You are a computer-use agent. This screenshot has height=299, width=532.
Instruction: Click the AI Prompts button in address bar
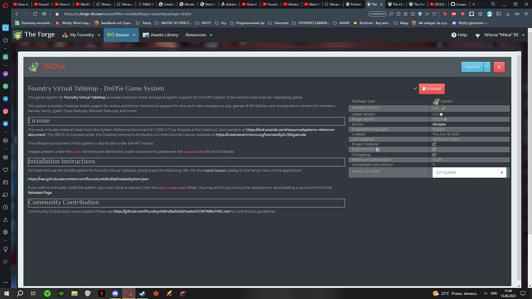pyautogui.click(x=377, y=14)
